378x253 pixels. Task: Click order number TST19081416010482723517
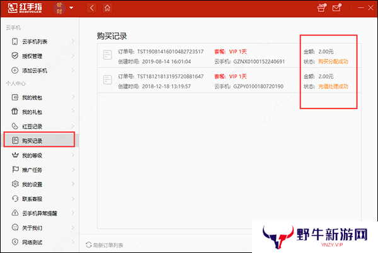tap(170, 52)
